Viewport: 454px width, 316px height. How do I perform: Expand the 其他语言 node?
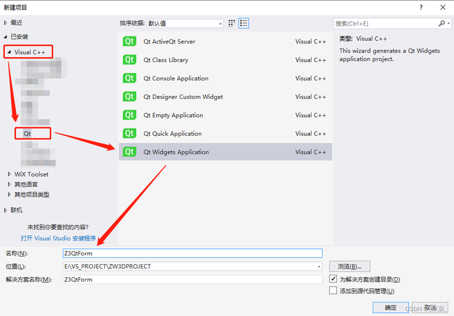pyautogui.click(x=9, y=185)
